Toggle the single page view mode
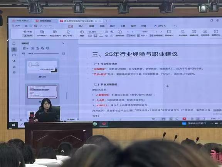The height and width of the screenshot is (167, 222). tap(131, 36)
